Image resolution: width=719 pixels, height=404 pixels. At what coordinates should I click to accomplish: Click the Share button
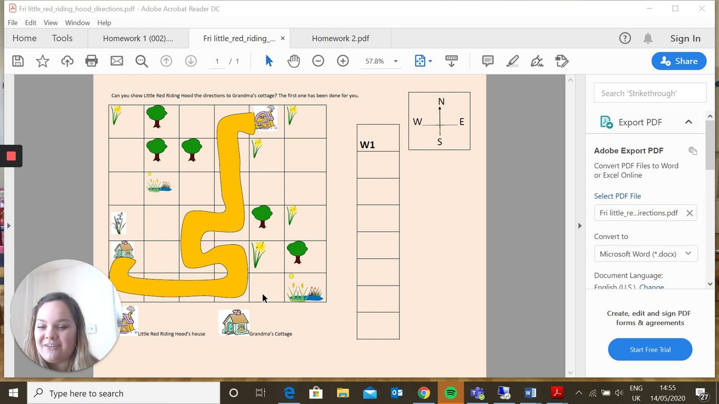tap(679, 61)
